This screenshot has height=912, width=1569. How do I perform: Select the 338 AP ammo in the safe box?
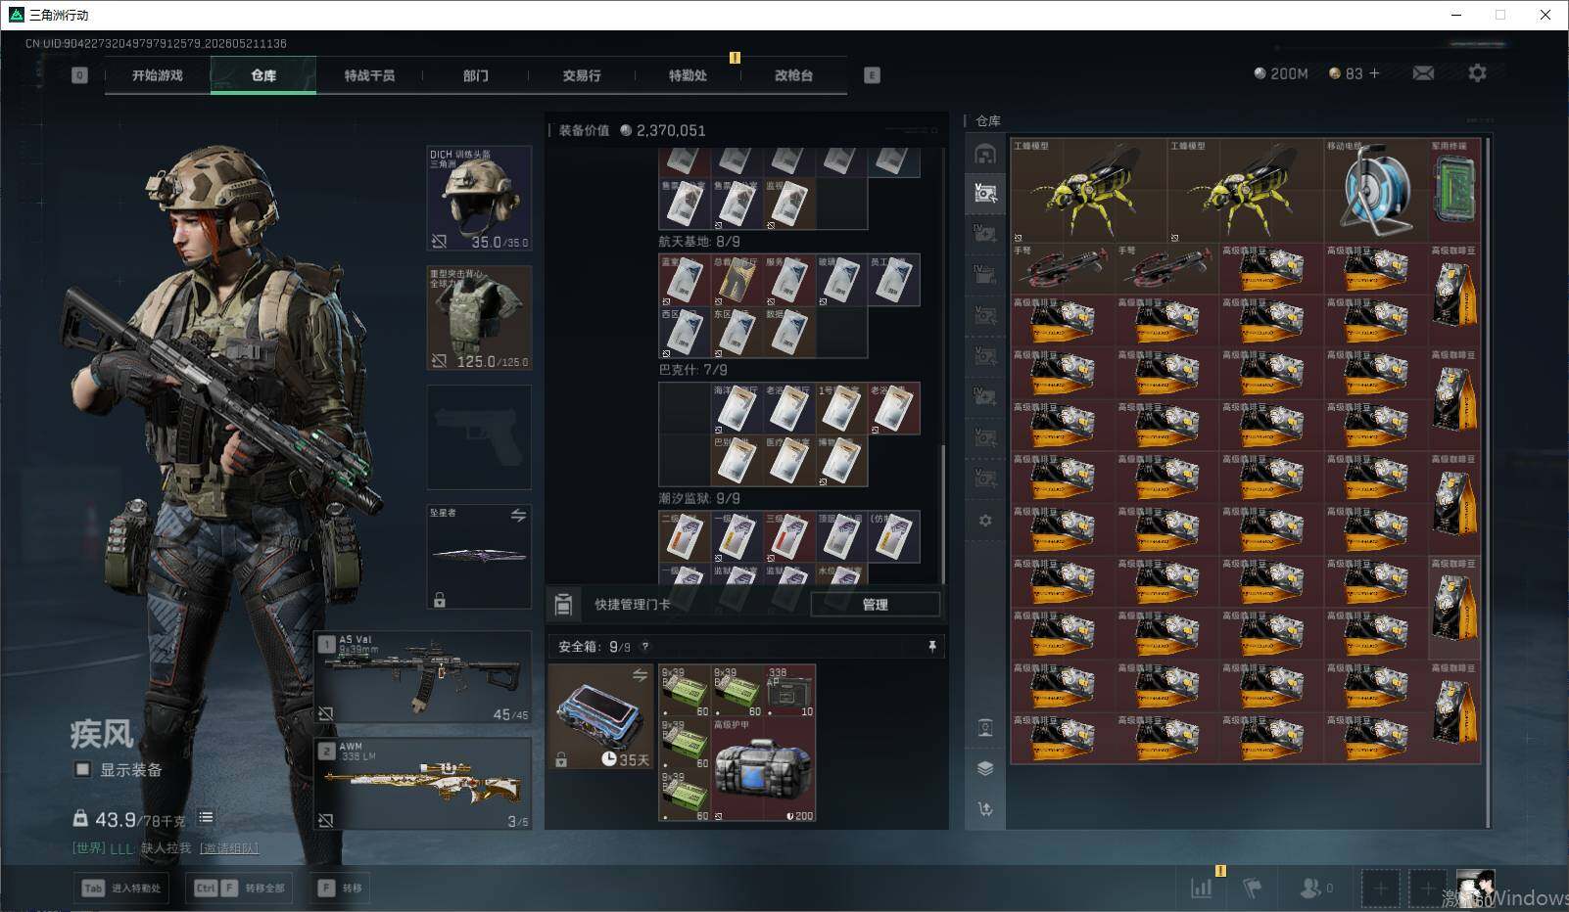[x=789, y=691]
